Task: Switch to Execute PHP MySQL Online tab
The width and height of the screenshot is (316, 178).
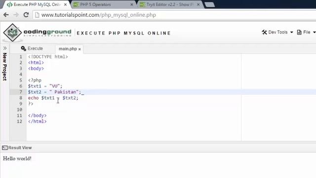Action: click(x=36, y=4)
